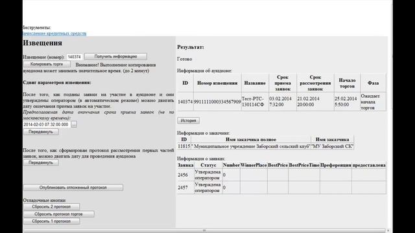This screenshot has height=233, width=415.
Task: Click the WinnerPlace column header
Action: (254, 165)
